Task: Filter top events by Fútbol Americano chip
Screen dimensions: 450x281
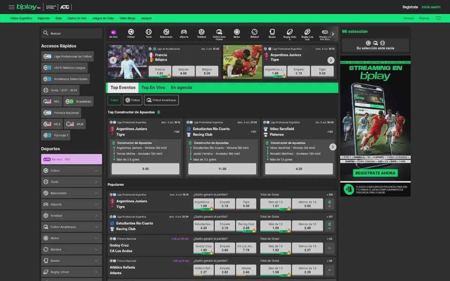Action: pyautogui.click(x=161, y=100)
